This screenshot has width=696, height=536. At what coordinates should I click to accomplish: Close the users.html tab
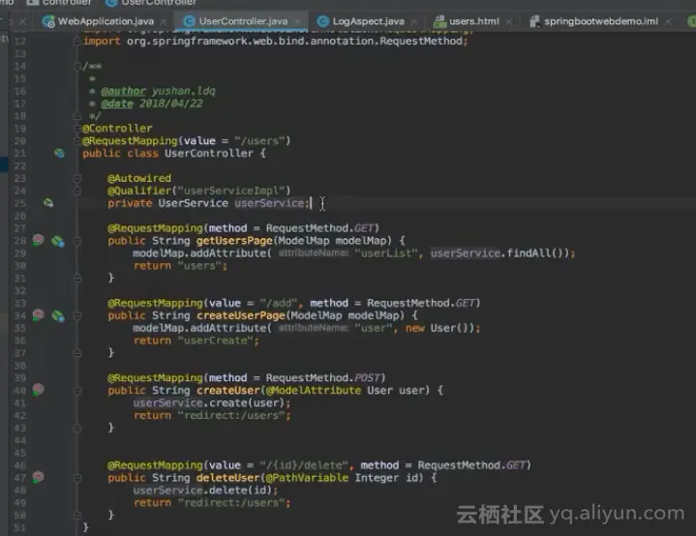[x=508, y=21]
